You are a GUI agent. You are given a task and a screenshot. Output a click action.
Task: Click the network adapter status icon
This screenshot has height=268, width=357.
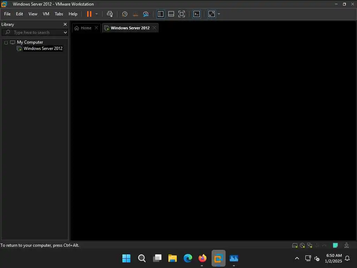[x=310, y=245]
